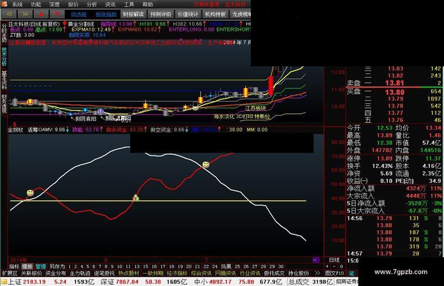Viewport: 444px width, 286px height.
Task: Open the 自选股 link in the toolbar
Action: click(79, 15)
